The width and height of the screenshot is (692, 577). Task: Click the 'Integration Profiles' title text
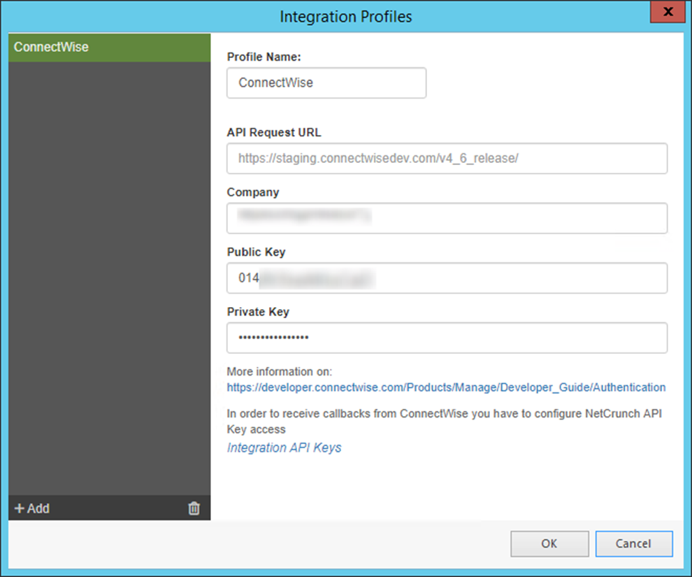346,17
